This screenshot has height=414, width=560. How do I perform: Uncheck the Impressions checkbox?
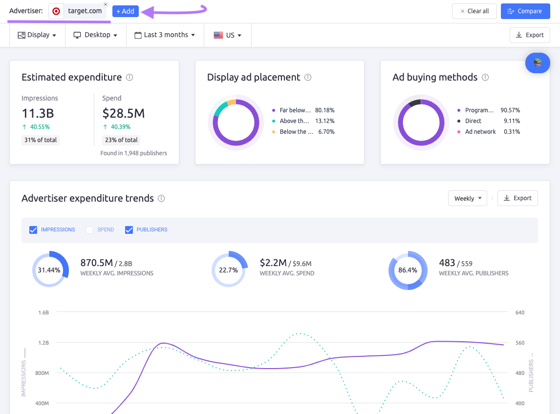tap(33, 230)
